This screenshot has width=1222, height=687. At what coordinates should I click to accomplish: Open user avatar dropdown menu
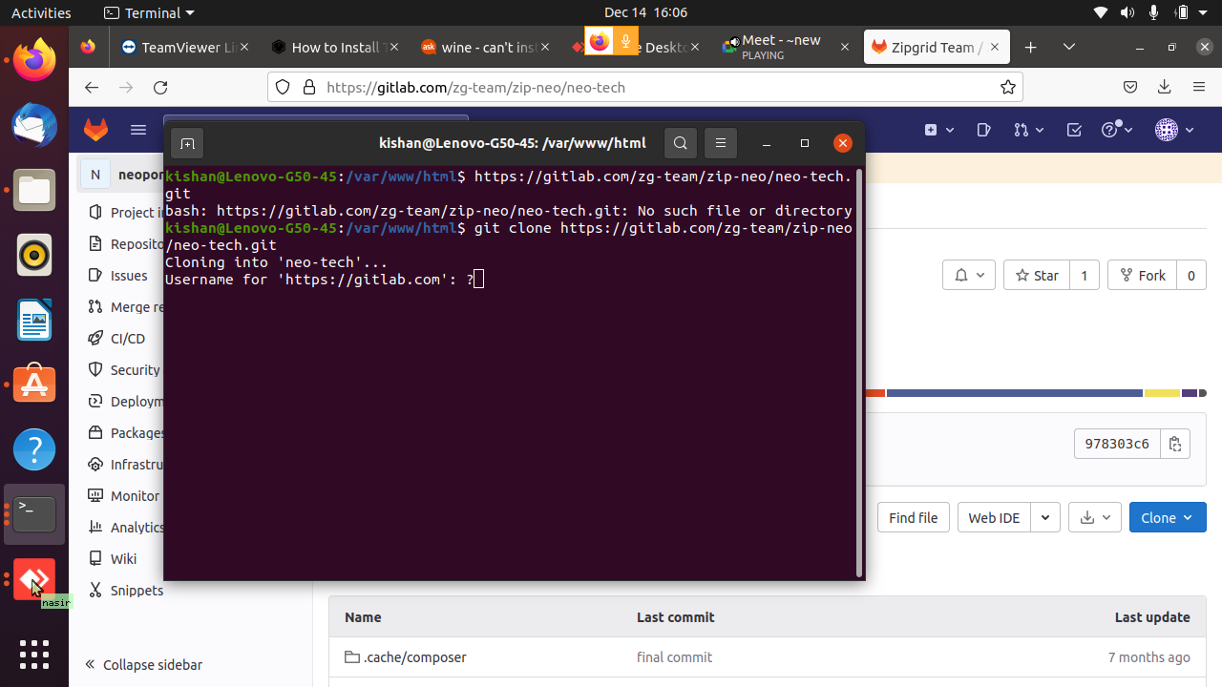tap(1174, 130)
